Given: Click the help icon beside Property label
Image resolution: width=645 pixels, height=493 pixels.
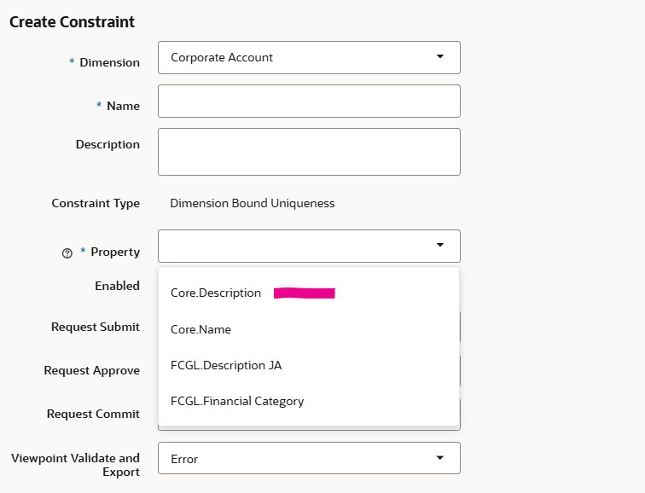Looking at the screenshot, I should pos(67,252).
